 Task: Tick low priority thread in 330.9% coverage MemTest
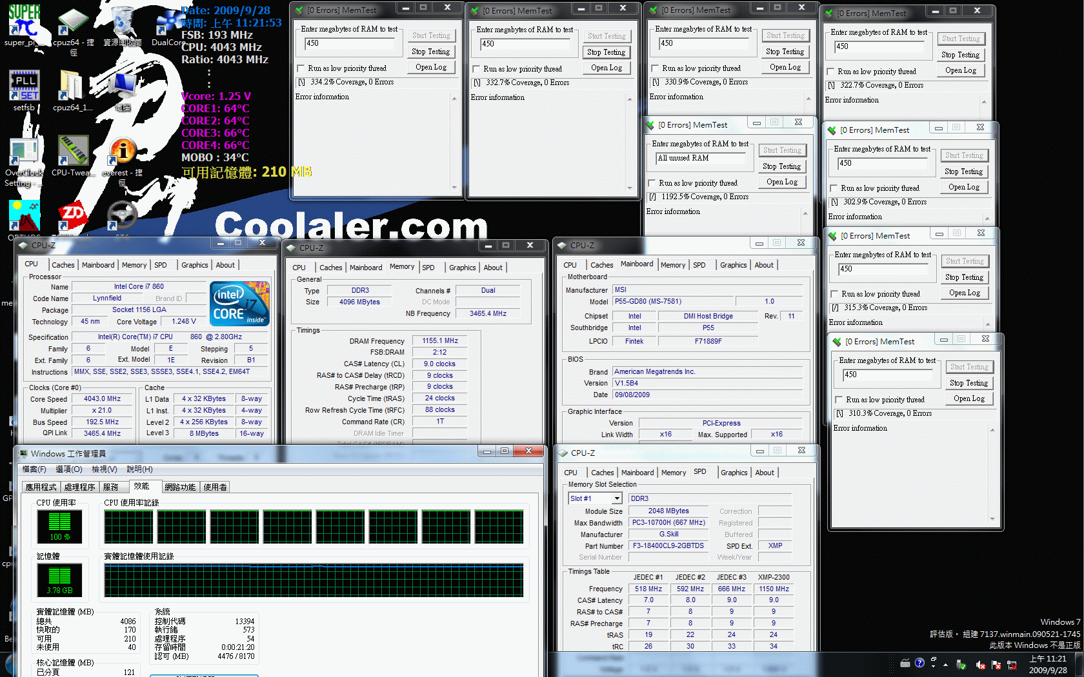654,68
